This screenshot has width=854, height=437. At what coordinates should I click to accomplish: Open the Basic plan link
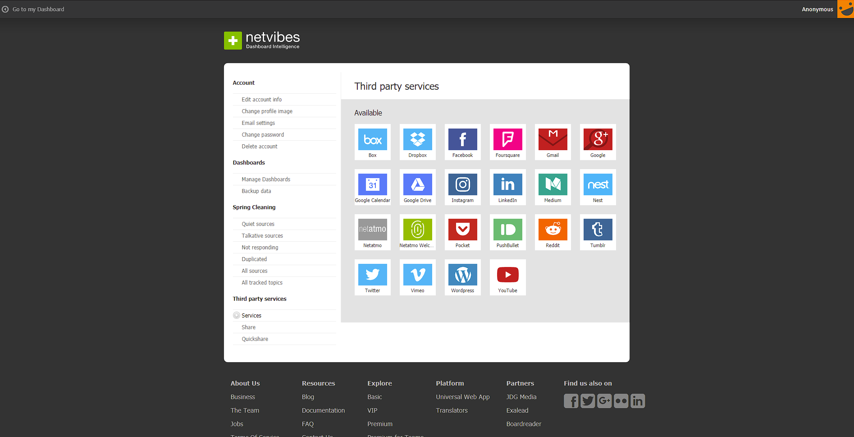coord(374,397)
